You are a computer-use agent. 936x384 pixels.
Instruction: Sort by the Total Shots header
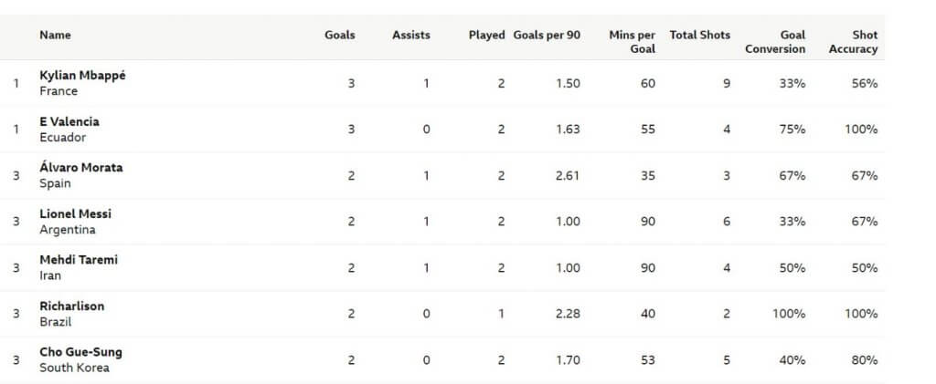coord(700,35)
